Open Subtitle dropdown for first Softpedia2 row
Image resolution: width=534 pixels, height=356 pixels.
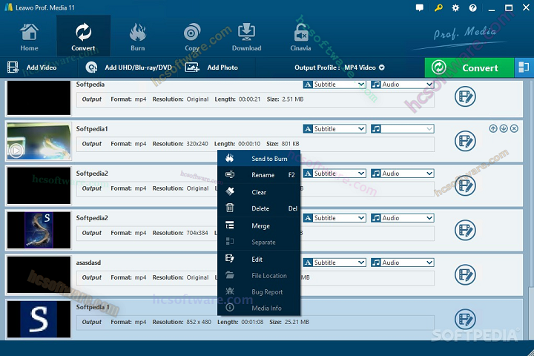pyautogui.click(x=334, y=174)
